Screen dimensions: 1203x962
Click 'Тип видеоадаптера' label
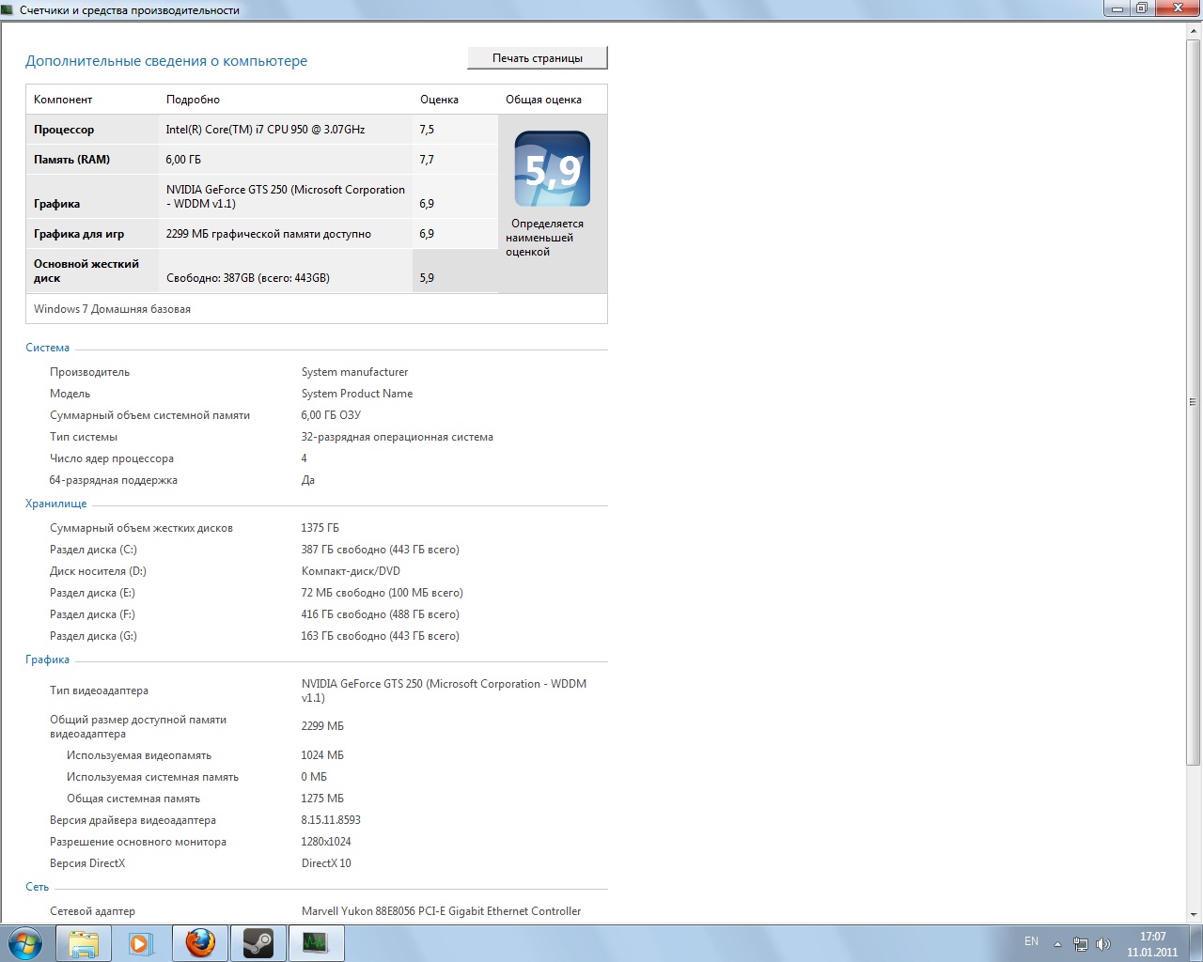click(x=99, y=690)
